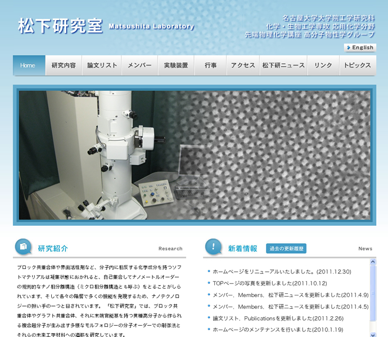Open the リンク navigation item
Screen dimensions: 388x337
tap(323, 65)
